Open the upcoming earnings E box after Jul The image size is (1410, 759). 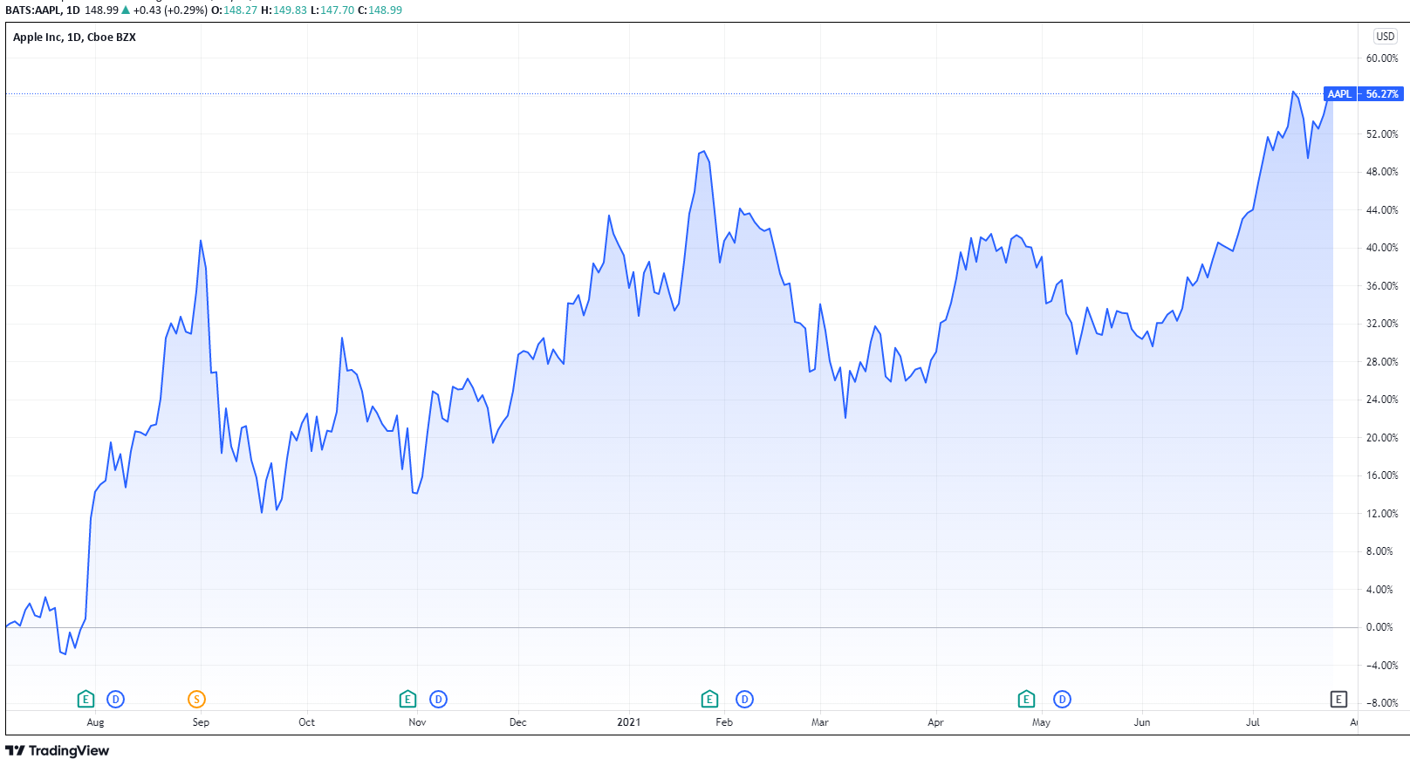[x=1338, y=699]
